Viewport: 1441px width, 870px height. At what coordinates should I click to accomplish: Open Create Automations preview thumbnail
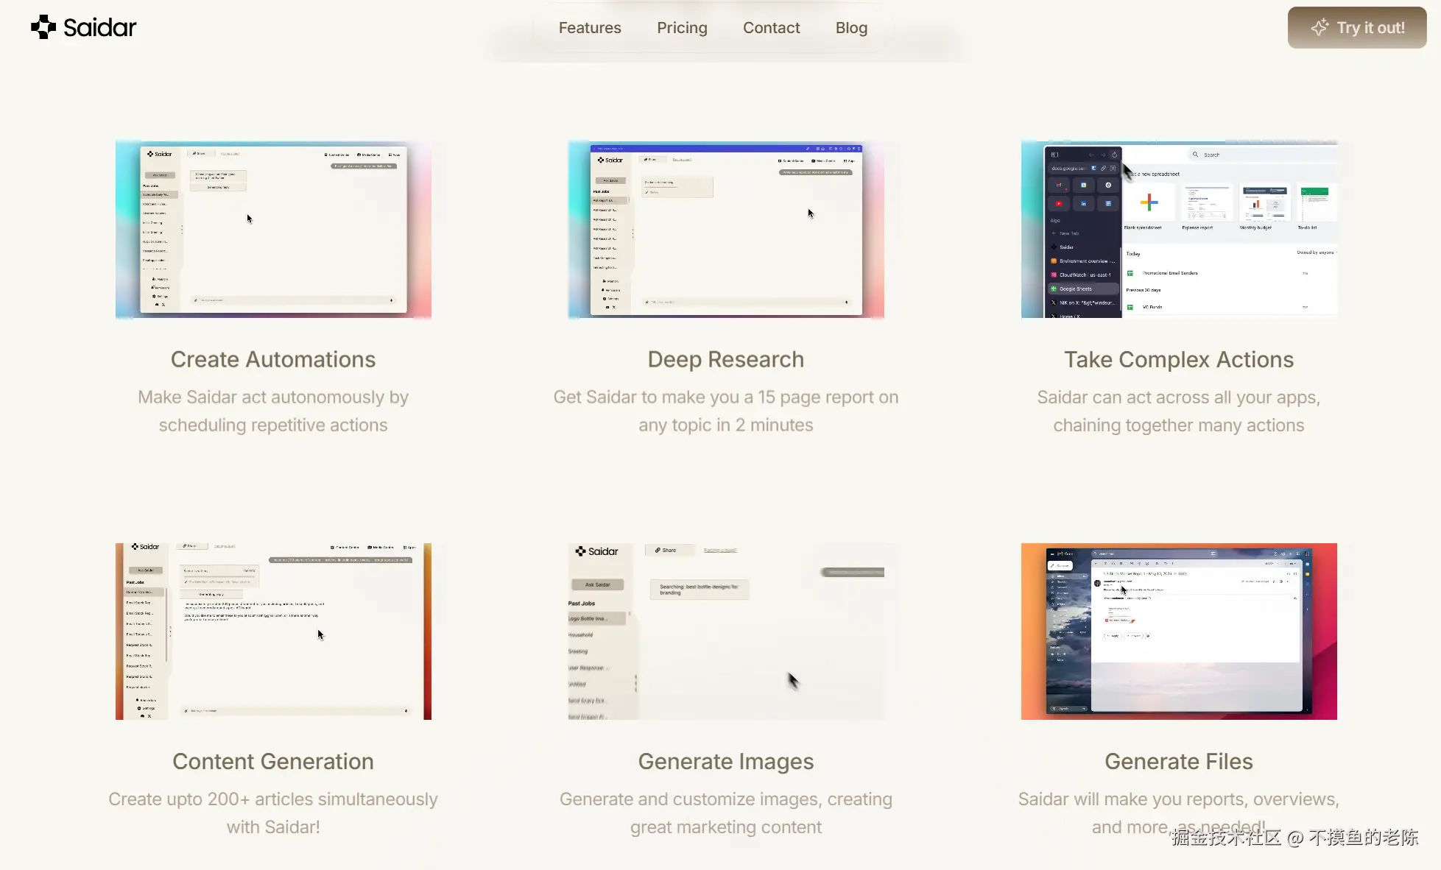click(273, 229)
